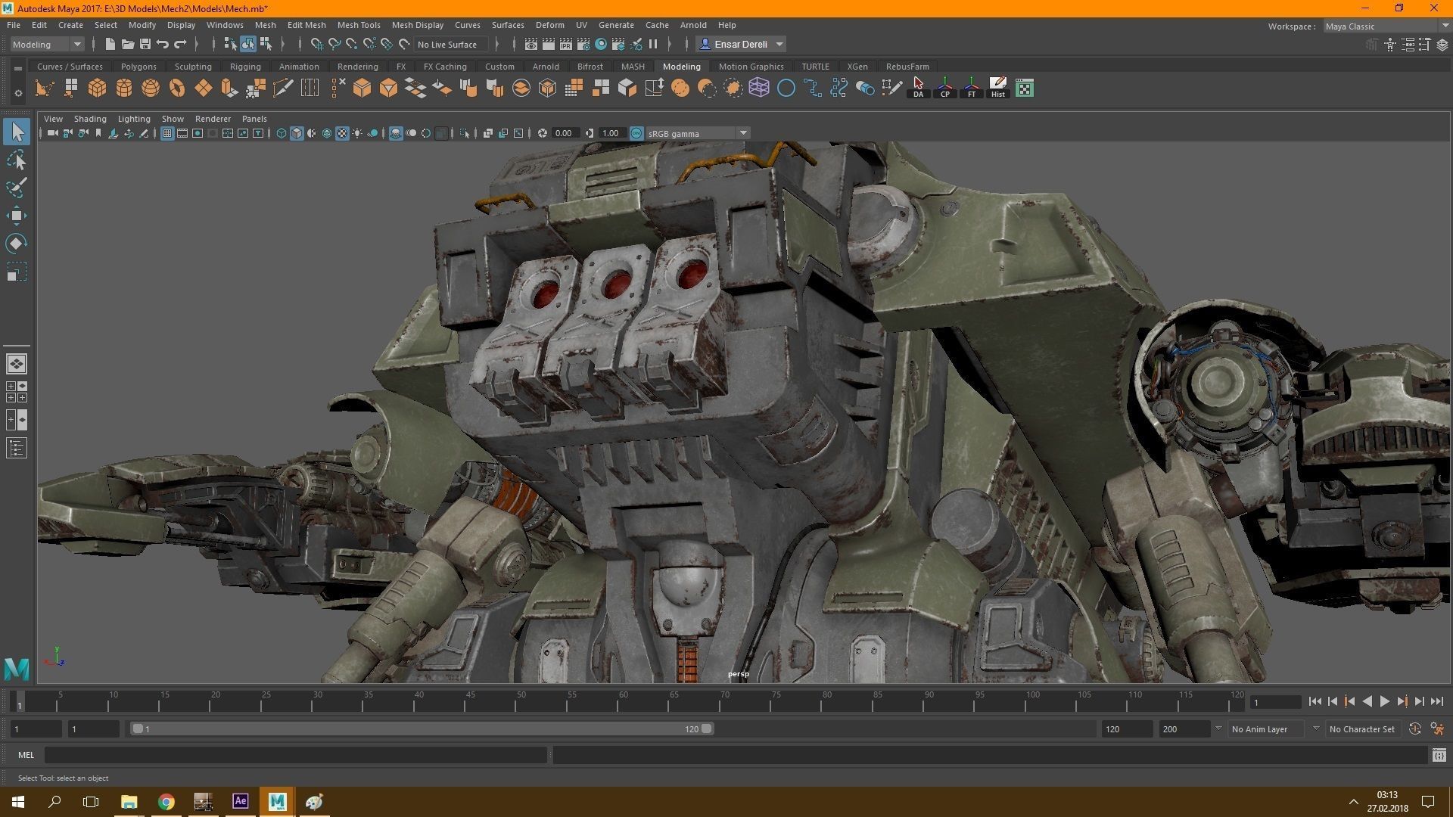
Task: Toggle use all lights bulb icon
Action: 357,133
